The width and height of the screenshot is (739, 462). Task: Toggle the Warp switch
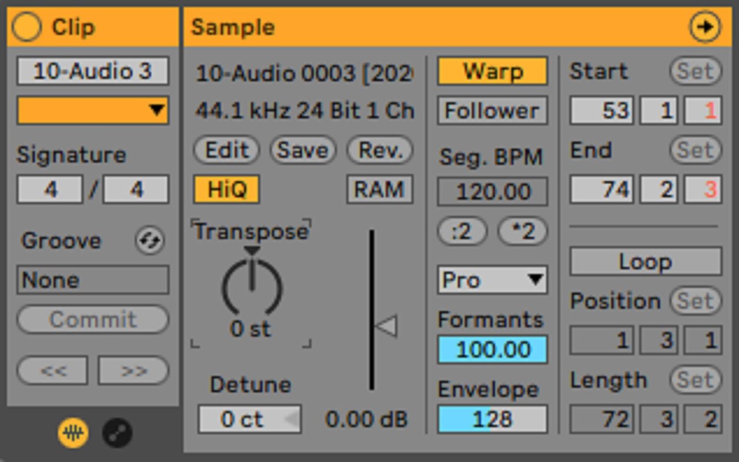(x=492, y=72)
